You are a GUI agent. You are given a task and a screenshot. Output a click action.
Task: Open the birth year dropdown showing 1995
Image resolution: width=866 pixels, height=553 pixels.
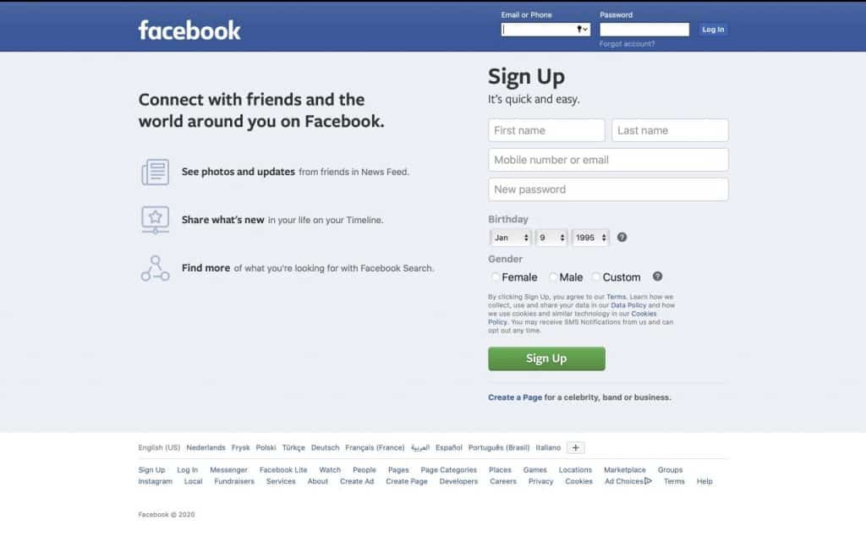point(589,238)
